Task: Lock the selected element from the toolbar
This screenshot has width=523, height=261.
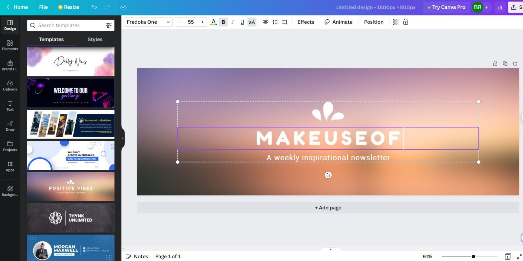Action: click(x=406, y=22)
